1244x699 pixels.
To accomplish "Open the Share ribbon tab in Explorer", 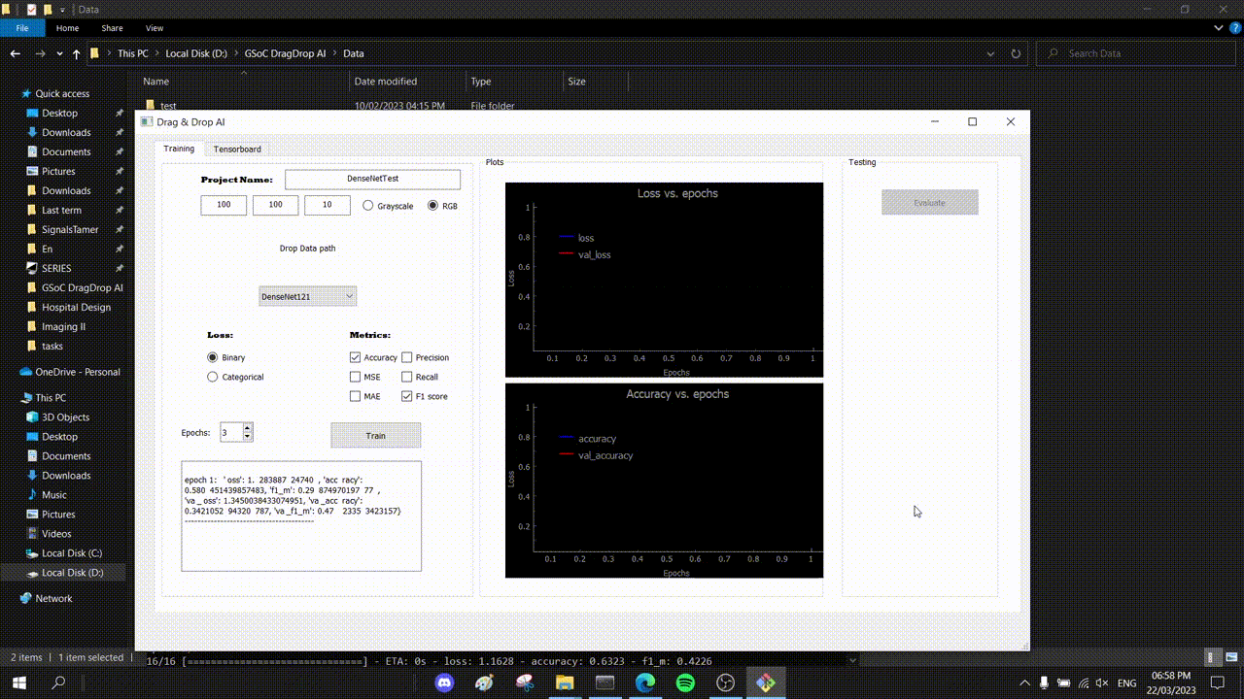I will pyautogui.click(x=111, y=28).
